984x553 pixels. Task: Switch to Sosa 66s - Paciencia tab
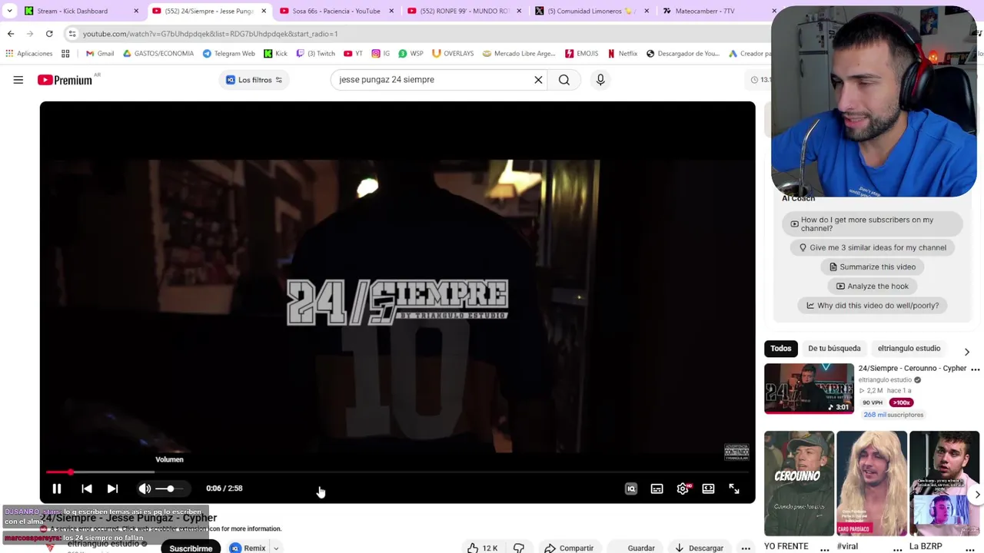(336, 11)
